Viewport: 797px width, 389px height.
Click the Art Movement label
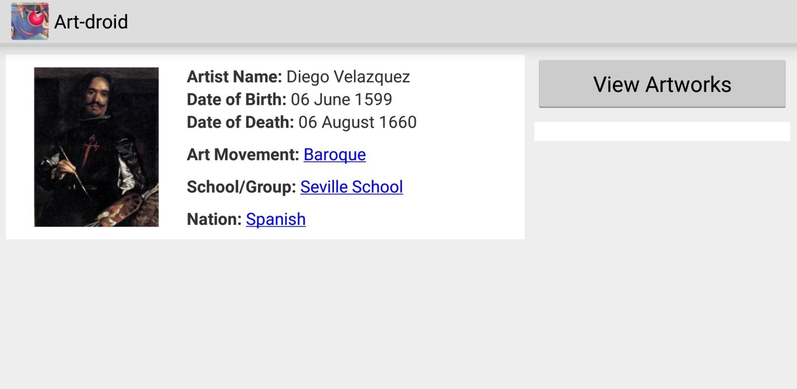[243, 155]
